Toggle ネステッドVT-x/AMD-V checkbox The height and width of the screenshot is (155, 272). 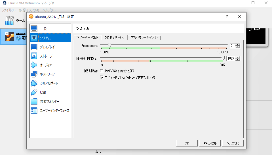(102, 77)
